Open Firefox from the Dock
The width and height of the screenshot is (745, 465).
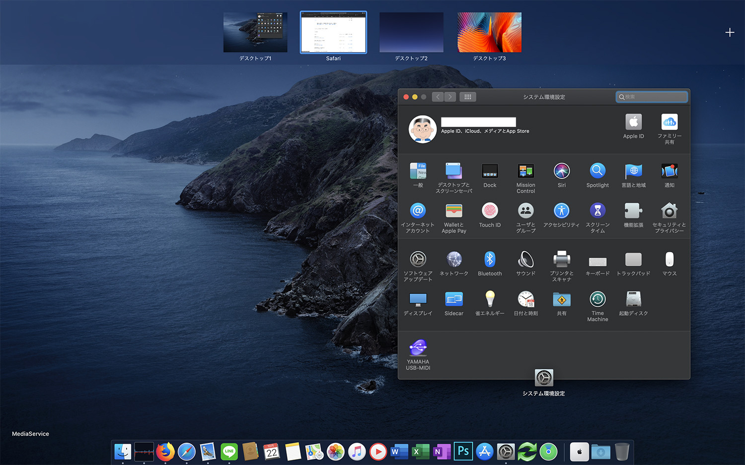(x=165, y=452)
